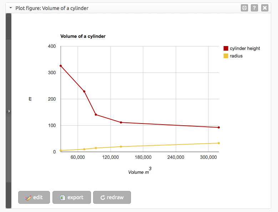Select the 'radius' legend label
The image size is (278, 212).
click(x=236, y=56)
